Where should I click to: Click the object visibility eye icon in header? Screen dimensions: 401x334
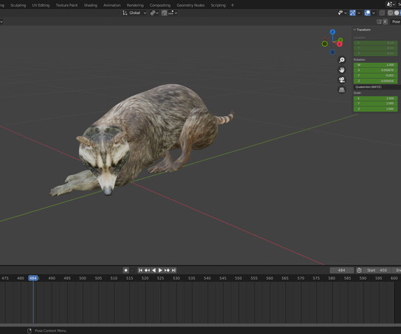coord(340,13)
